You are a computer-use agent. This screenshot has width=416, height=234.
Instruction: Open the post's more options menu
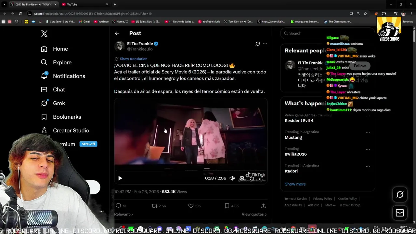[265, 44]
